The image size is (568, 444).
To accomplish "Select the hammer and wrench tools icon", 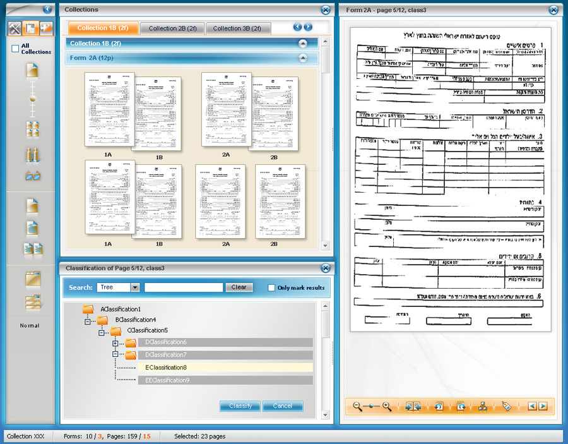I will coord(15,28).
